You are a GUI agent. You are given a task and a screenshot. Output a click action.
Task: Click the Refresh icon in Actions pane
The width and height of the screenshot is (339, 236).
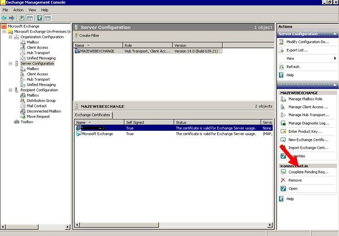(x=282, y=67)
